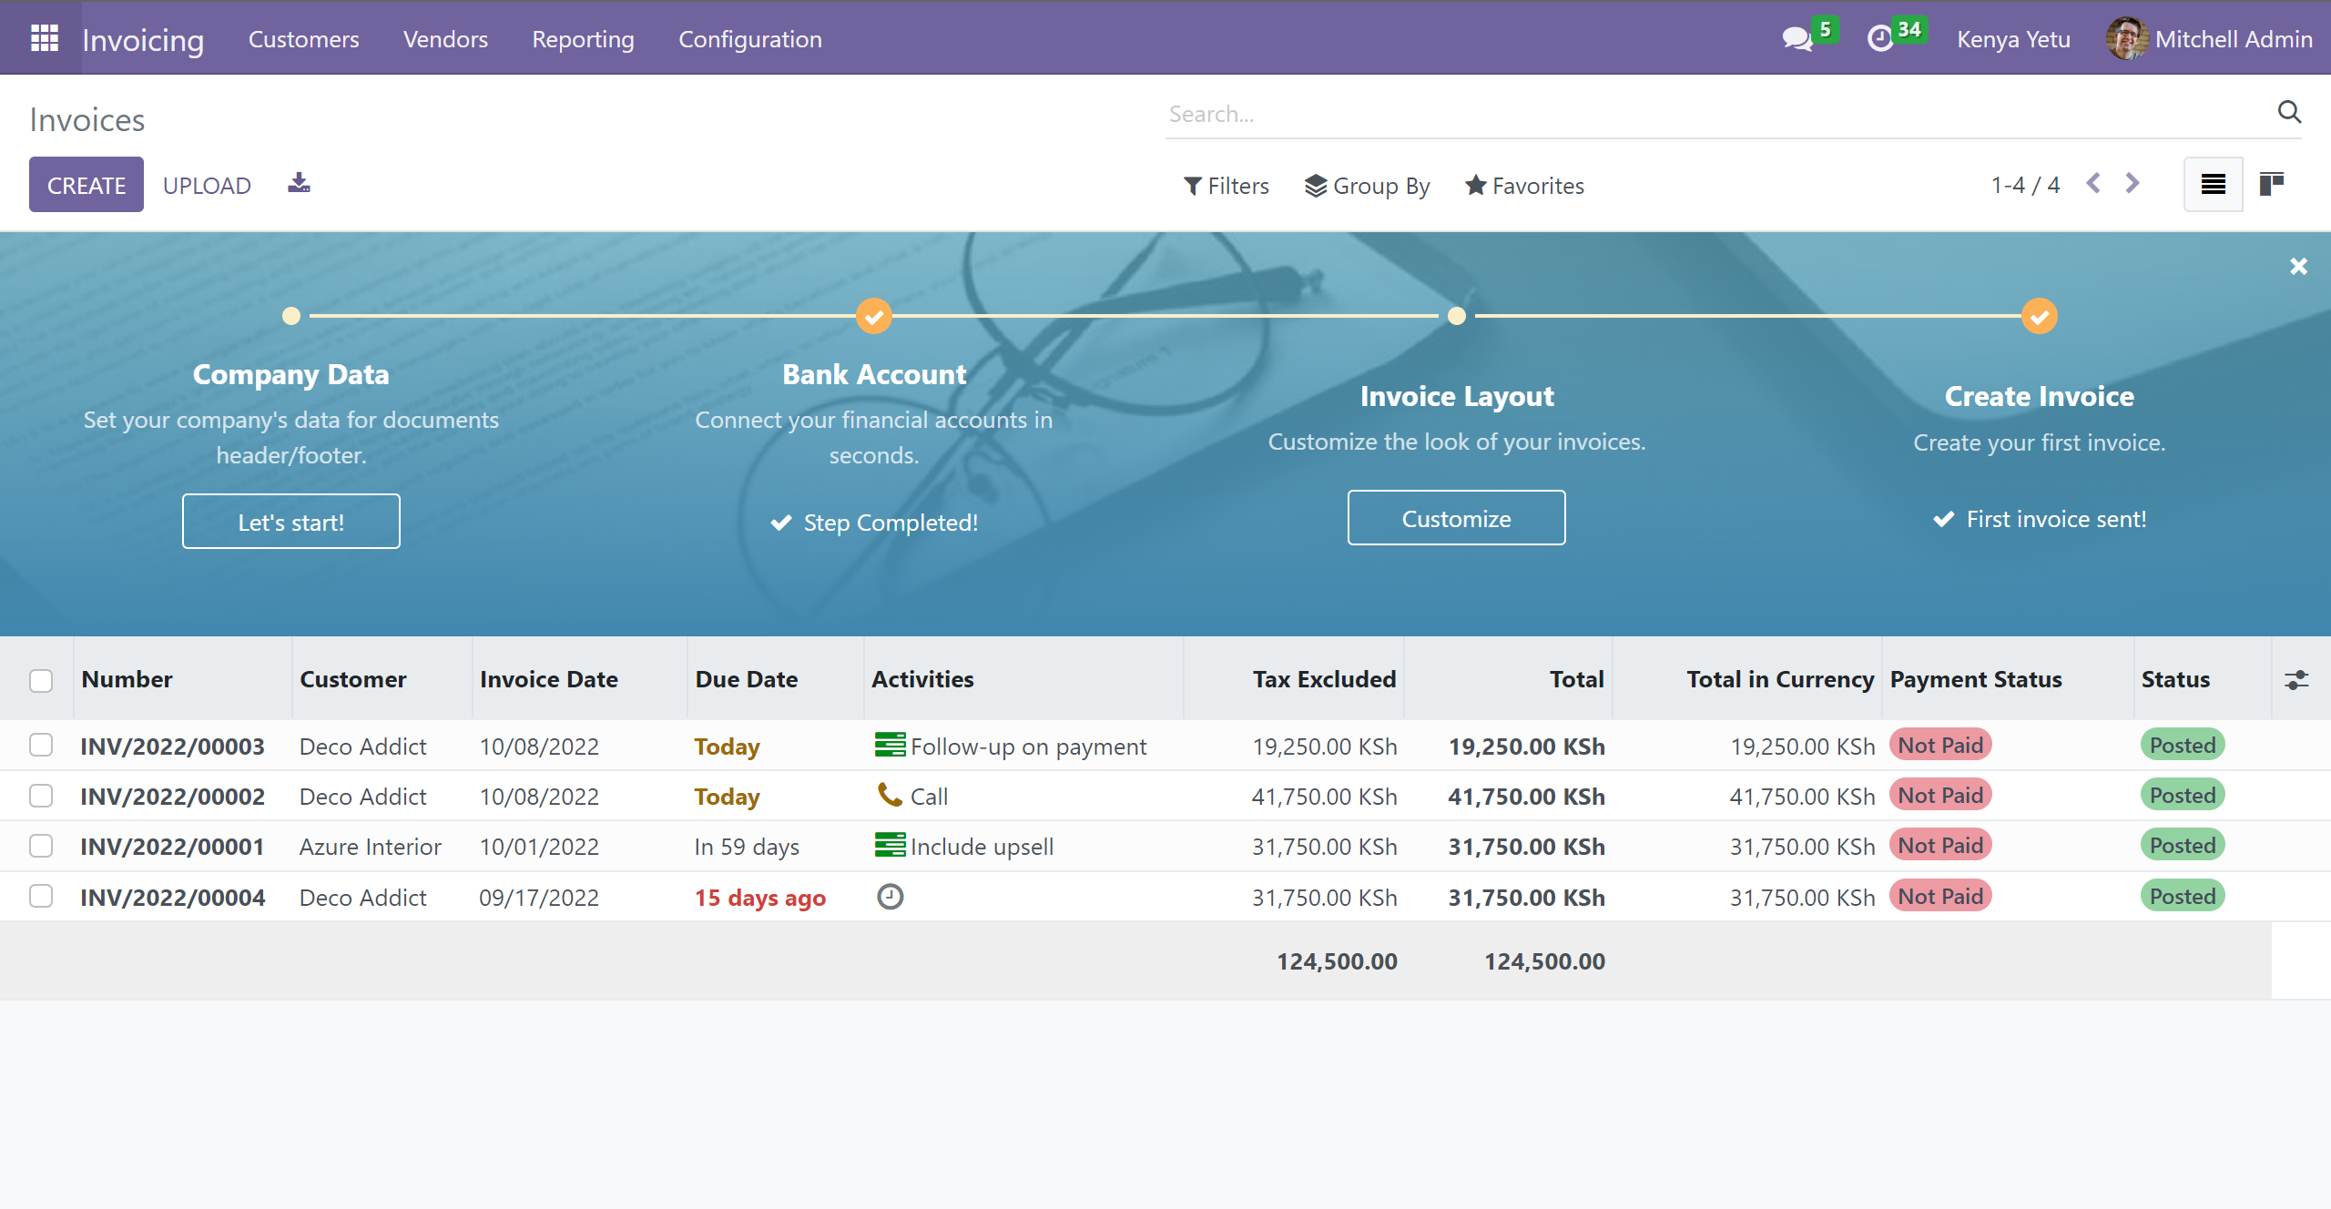Expand the Filters dropdown
Image resolution: width=2331 pixels, height=1209 pixels.
[x=1226, y=186]
